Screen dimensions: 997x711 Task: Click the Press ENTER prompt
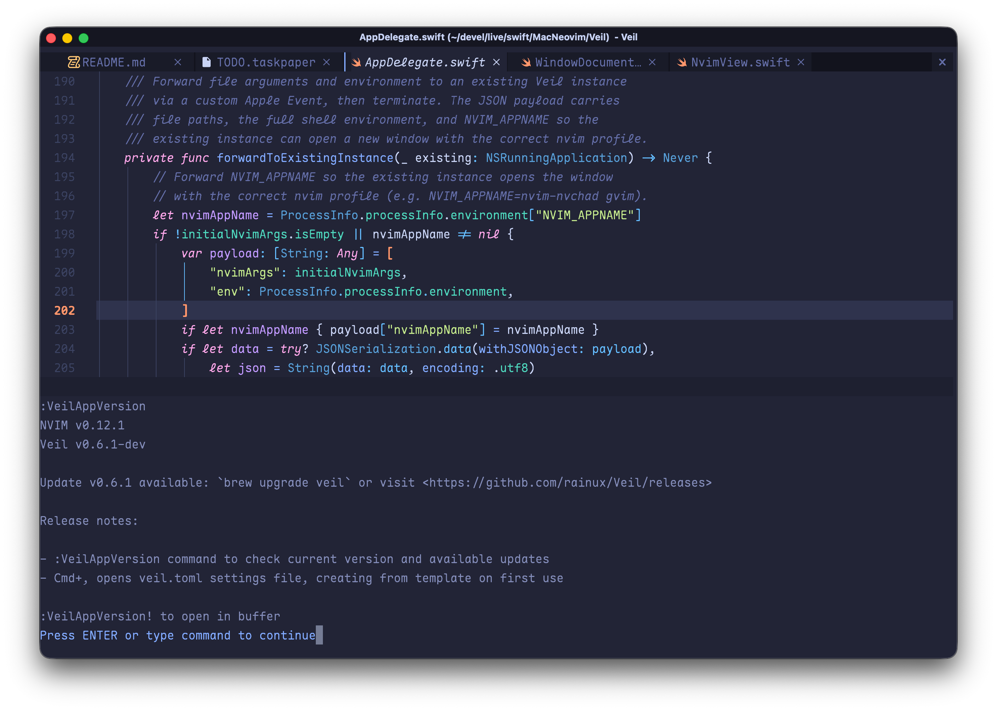177,635
